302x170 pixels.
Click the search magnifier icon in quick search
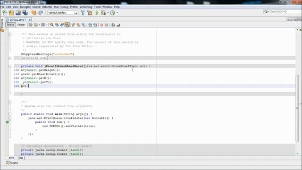pyautogui.click(x=266, y=12)
